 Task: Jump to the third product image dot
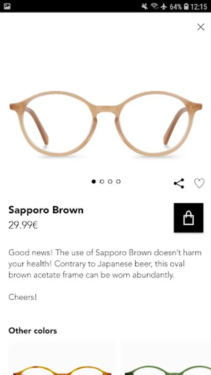pyautogui.click(x=110, y=182)
